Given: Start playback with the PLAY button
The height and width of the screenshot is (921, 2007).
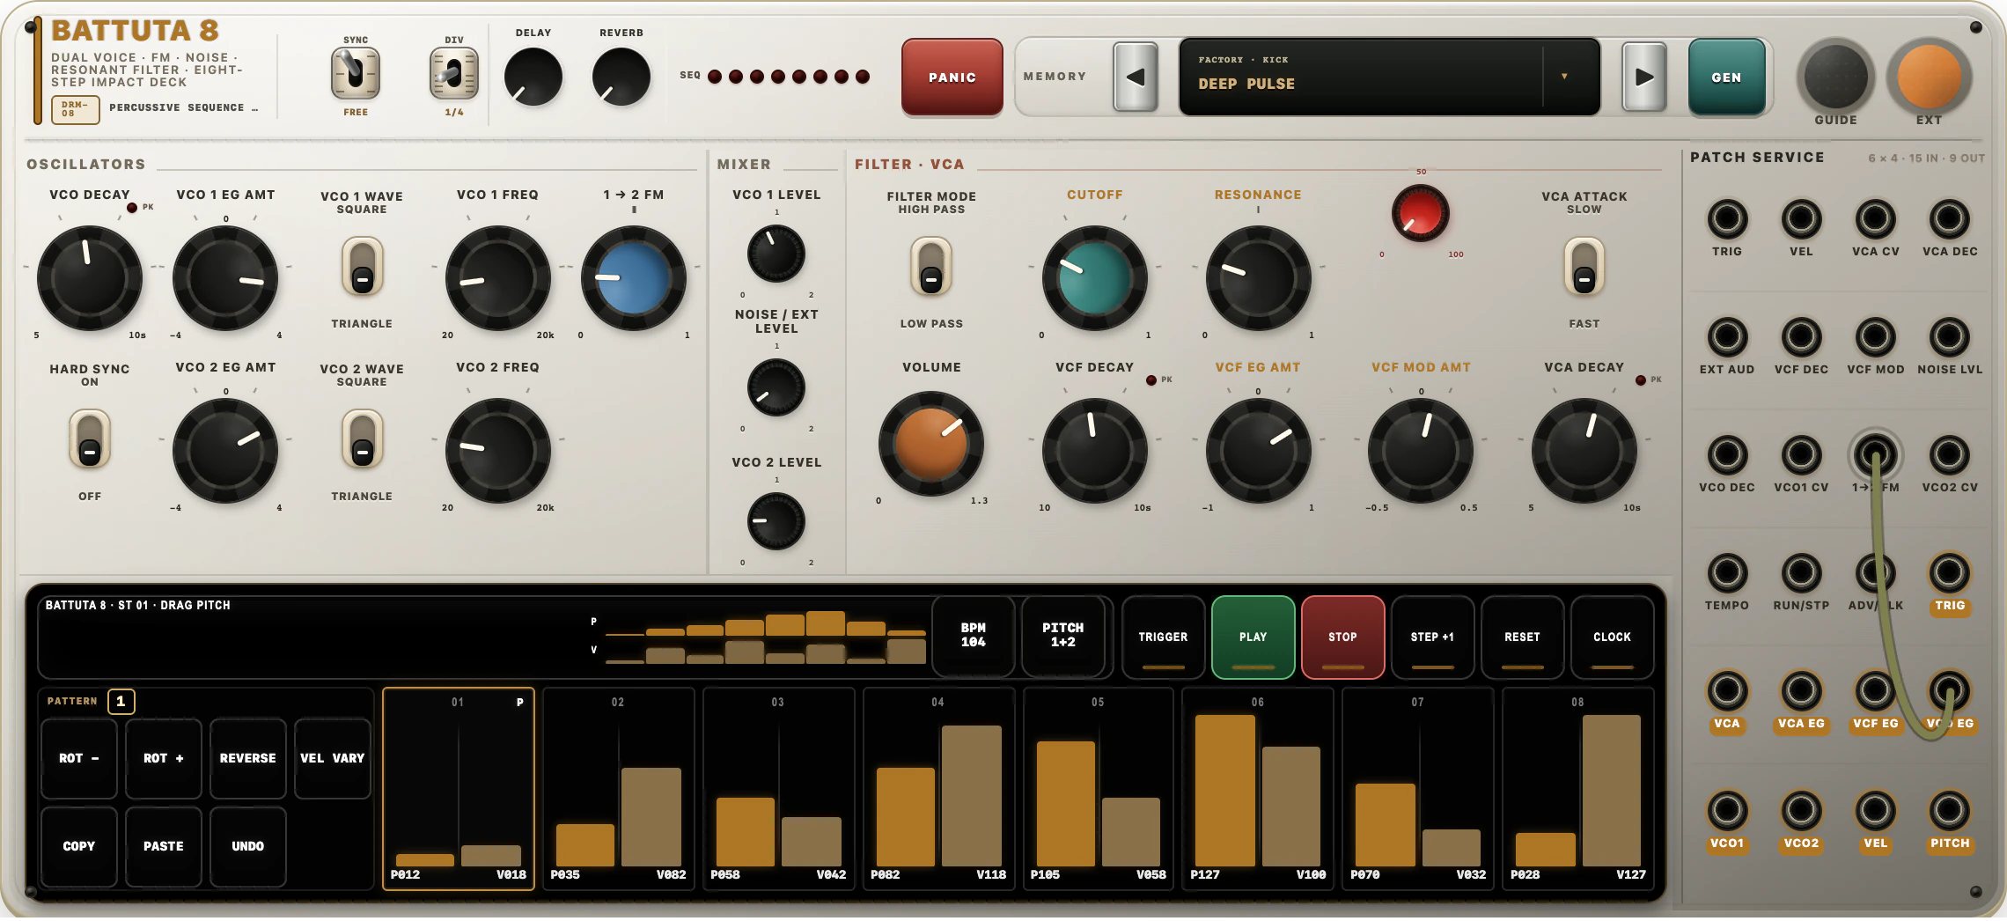Looking at the screenshot, I should 1253,637.
